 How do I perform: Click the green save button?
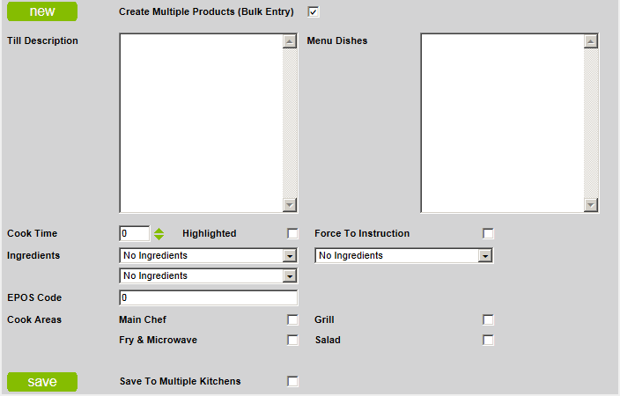42,382
